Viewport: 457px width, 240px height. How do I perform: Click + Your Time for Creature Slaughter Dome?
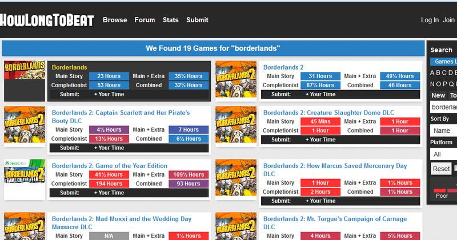(x=320, y=140)
